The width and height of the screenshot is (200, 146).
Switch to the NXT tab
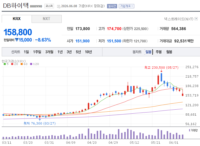[x=46, y=19]
